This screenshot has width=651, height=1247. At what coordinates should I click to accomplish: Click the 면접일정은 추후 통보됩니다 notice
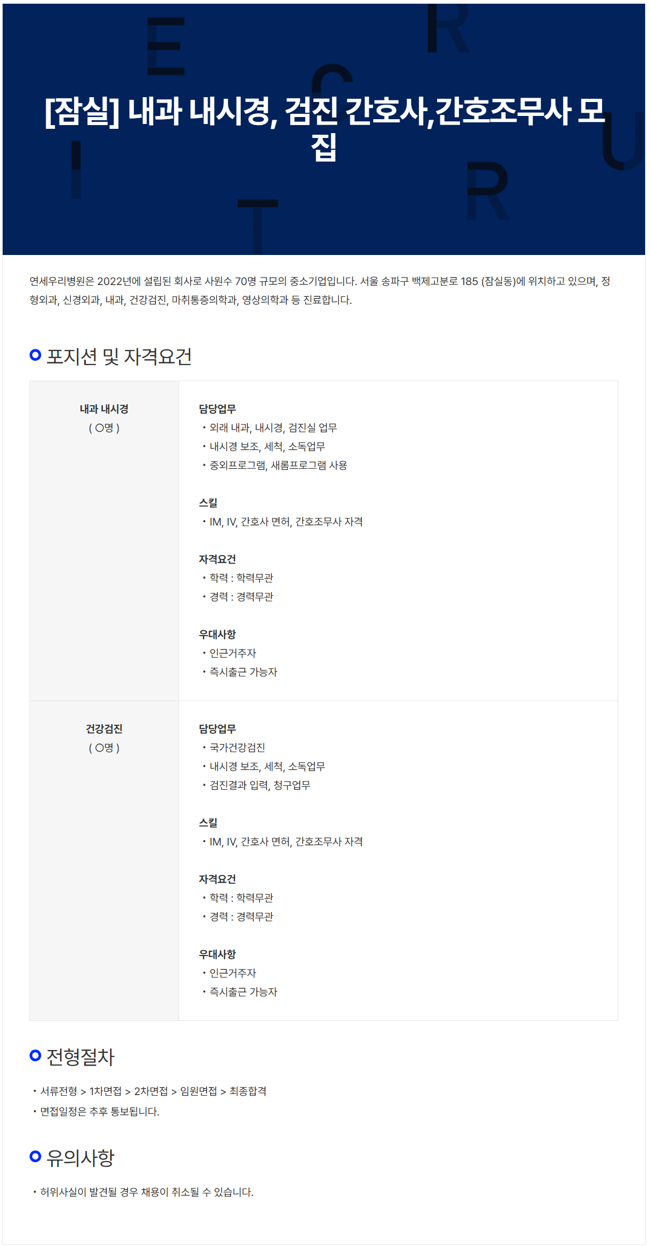[100, 1112]
